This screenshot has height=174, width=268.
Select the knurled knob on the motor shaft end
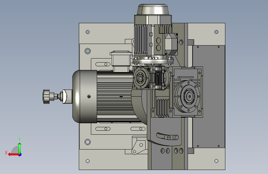pos(46,97)
